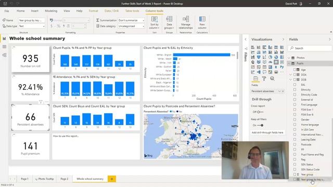
Task: Toggle Cross-report drill through switch
Action: pyautogui.click(x=260, y=112)
